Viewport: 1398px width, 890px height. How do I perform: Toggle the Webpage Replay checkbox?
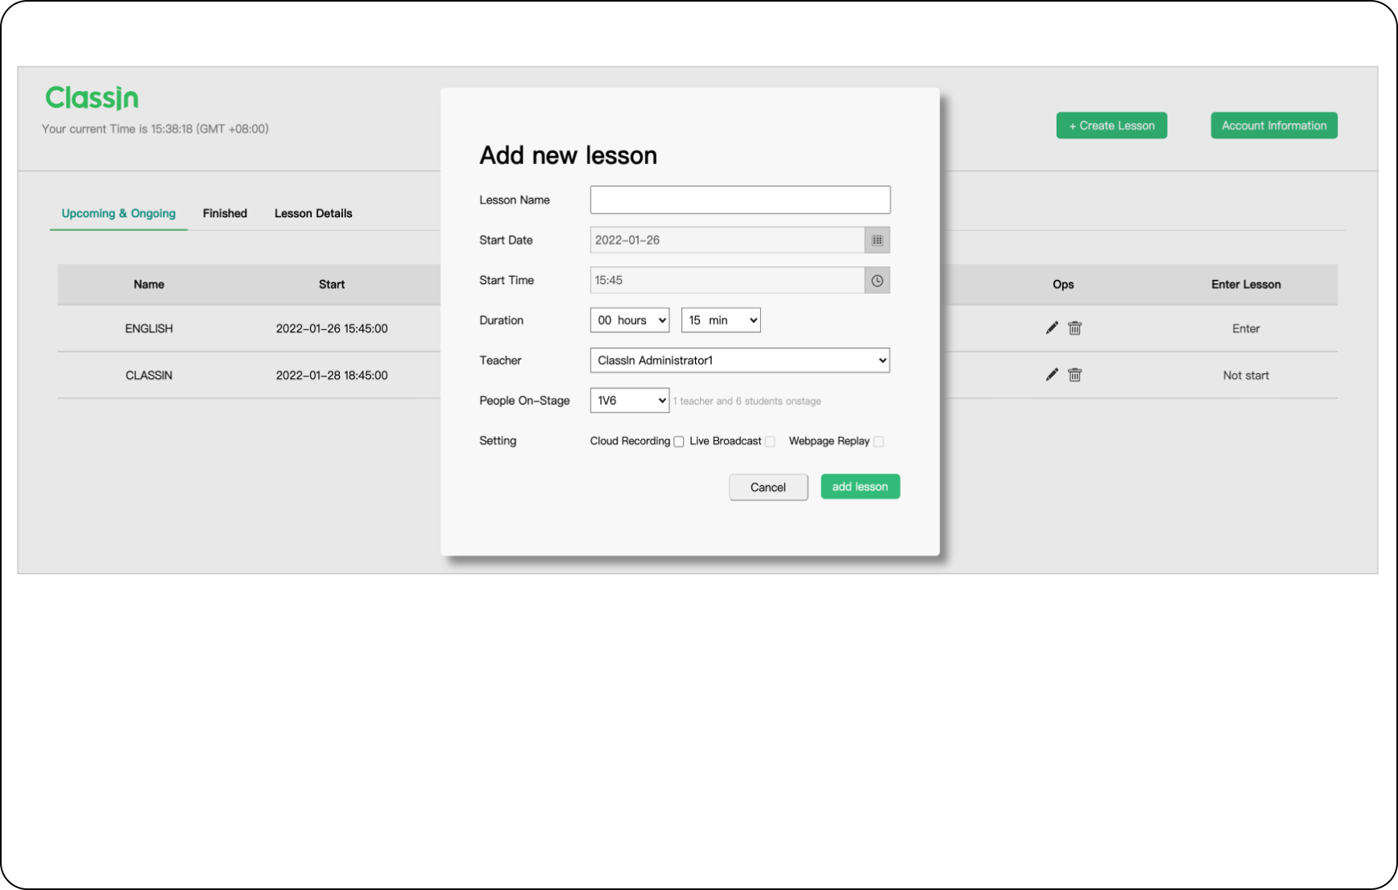pyautogui.click(x=879, y=442)
